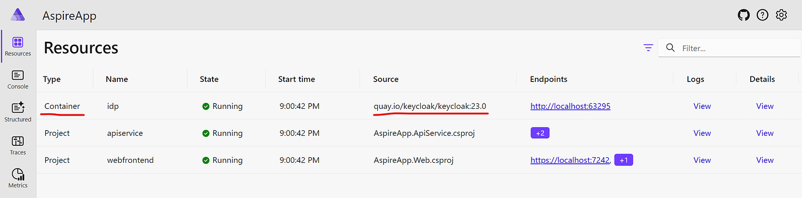Open the help question mark icon
This screenshot has height=198, width=802.
coord(762,15)
